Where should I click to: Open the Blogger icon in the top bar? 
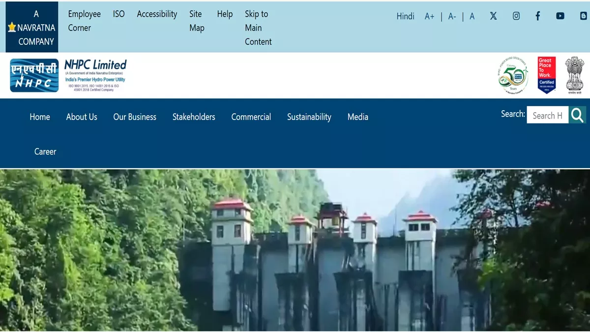[x=583, y=16]
